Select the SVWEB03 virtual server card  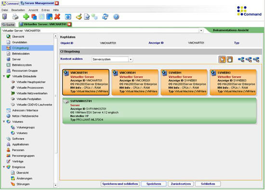pos(233,82)
